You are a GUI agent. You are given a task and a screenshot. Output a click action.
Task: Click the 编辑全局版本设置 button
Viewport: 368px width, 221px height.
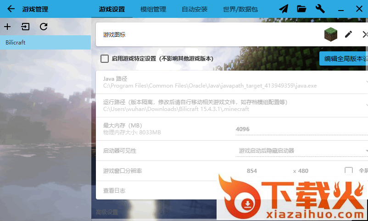coord(344,59)
